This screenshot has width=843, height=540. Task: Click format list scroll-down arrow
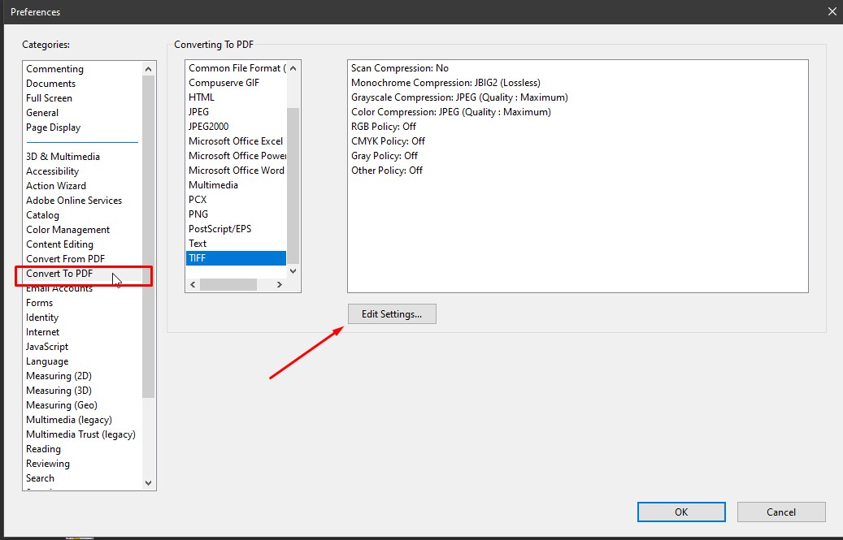tap(293, 271)
